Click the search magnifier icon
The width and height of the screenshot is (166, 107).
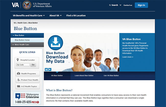coord(110,5)
